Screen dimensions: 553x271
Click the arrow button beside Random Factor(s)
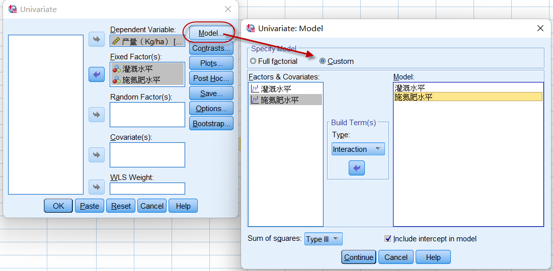tap(97, 115)
